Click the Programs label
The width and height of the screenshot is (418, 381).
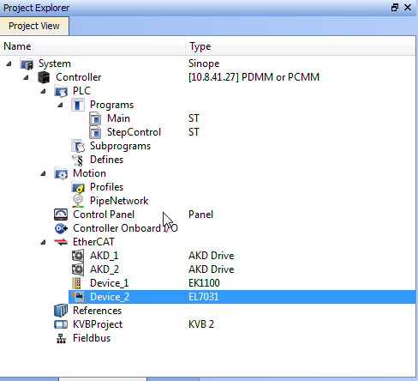(x=111, y=105)
